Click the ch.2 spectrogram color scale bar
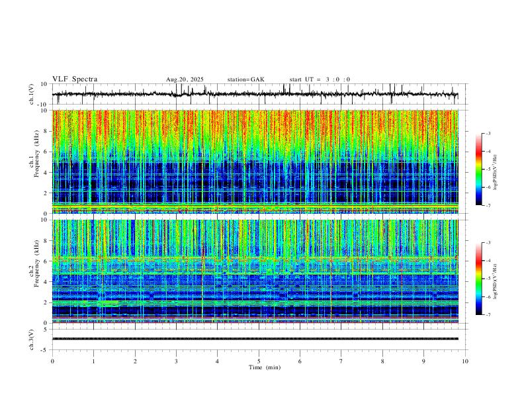 point(478,279)
